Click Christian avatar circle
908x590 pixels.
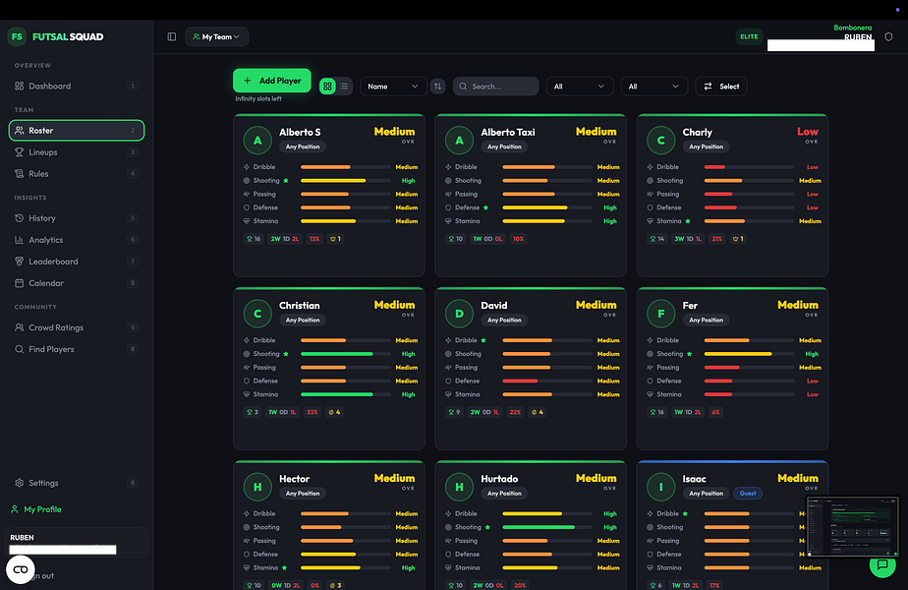[x=257, y=314]
